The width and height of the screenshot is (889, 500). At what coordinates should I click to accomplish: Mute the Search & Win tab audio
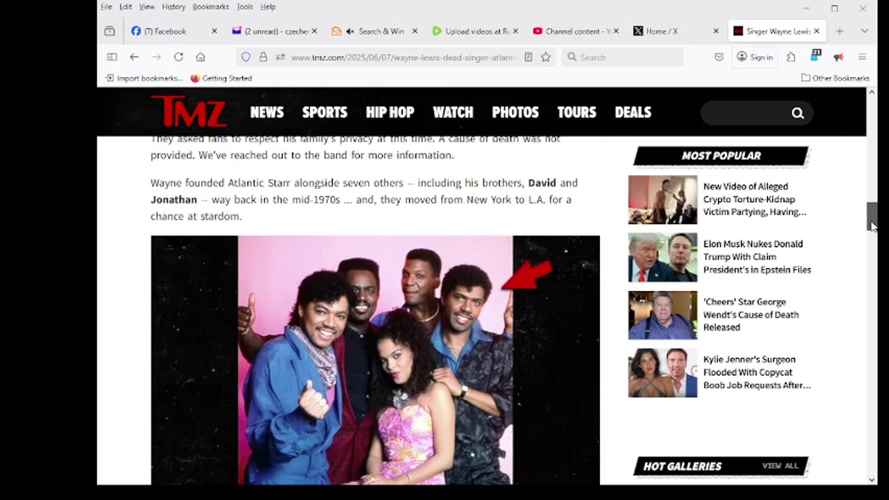point(350,31)
